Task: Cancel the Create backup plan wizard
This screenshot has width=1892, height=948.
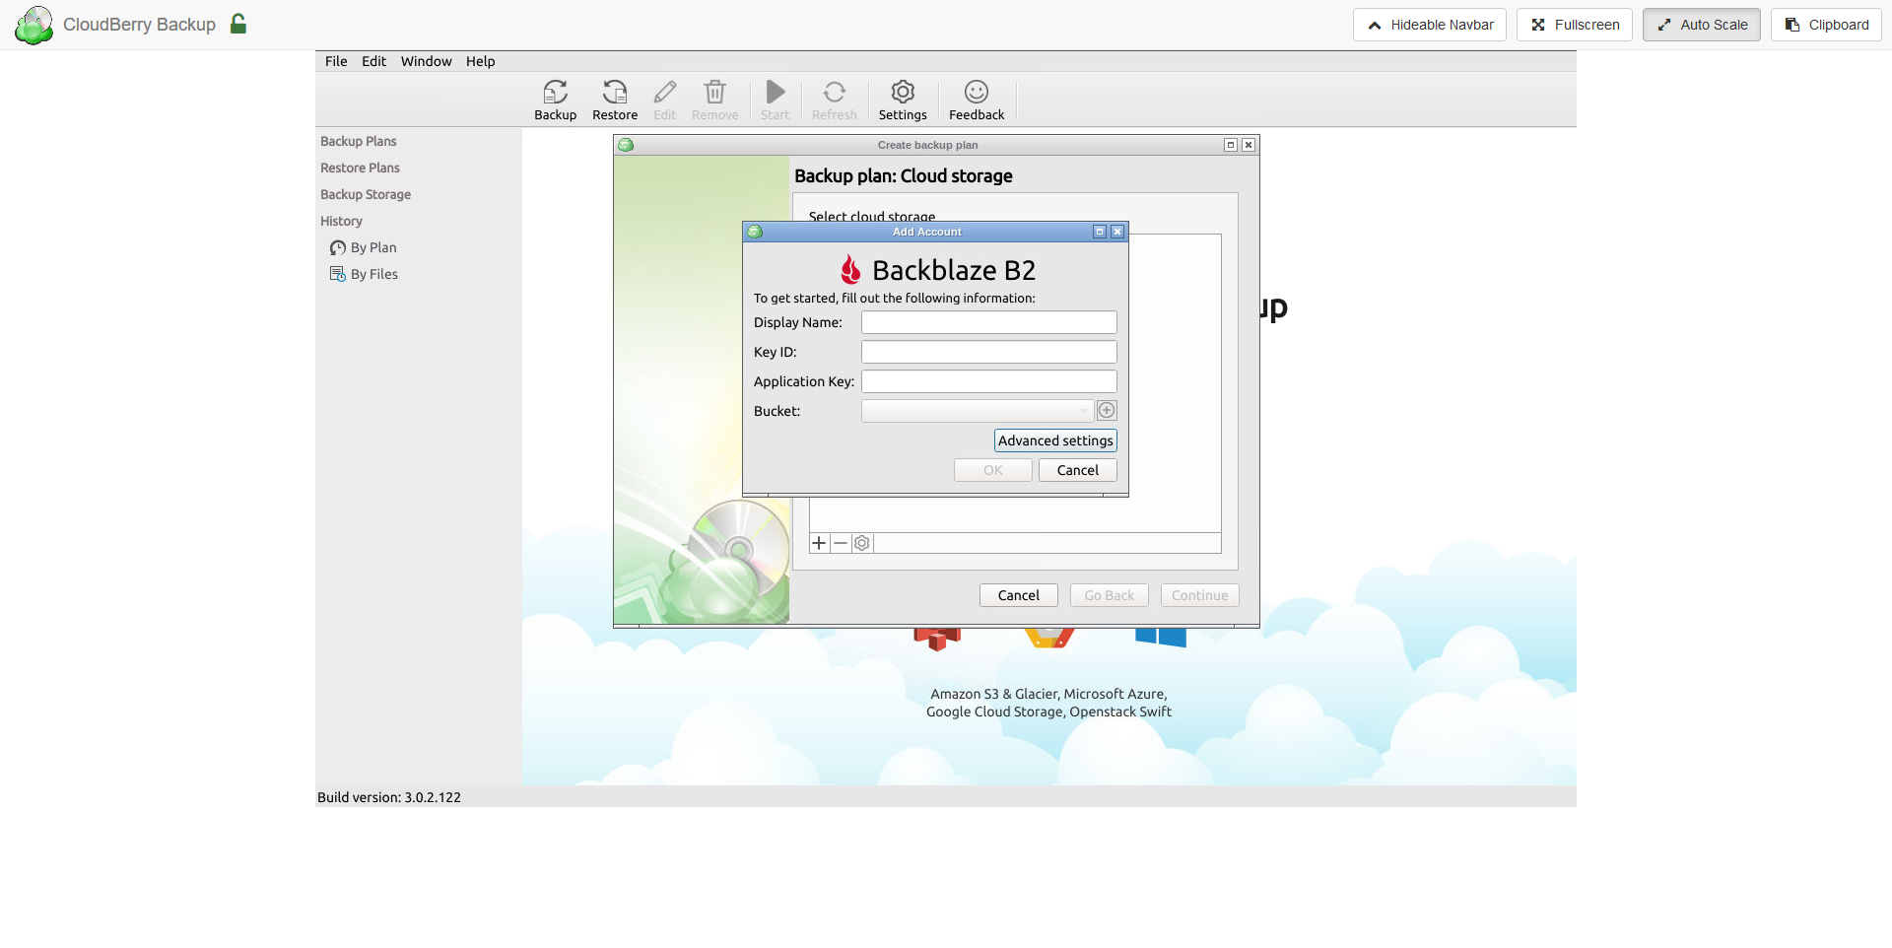Action: coord(1019,595)
